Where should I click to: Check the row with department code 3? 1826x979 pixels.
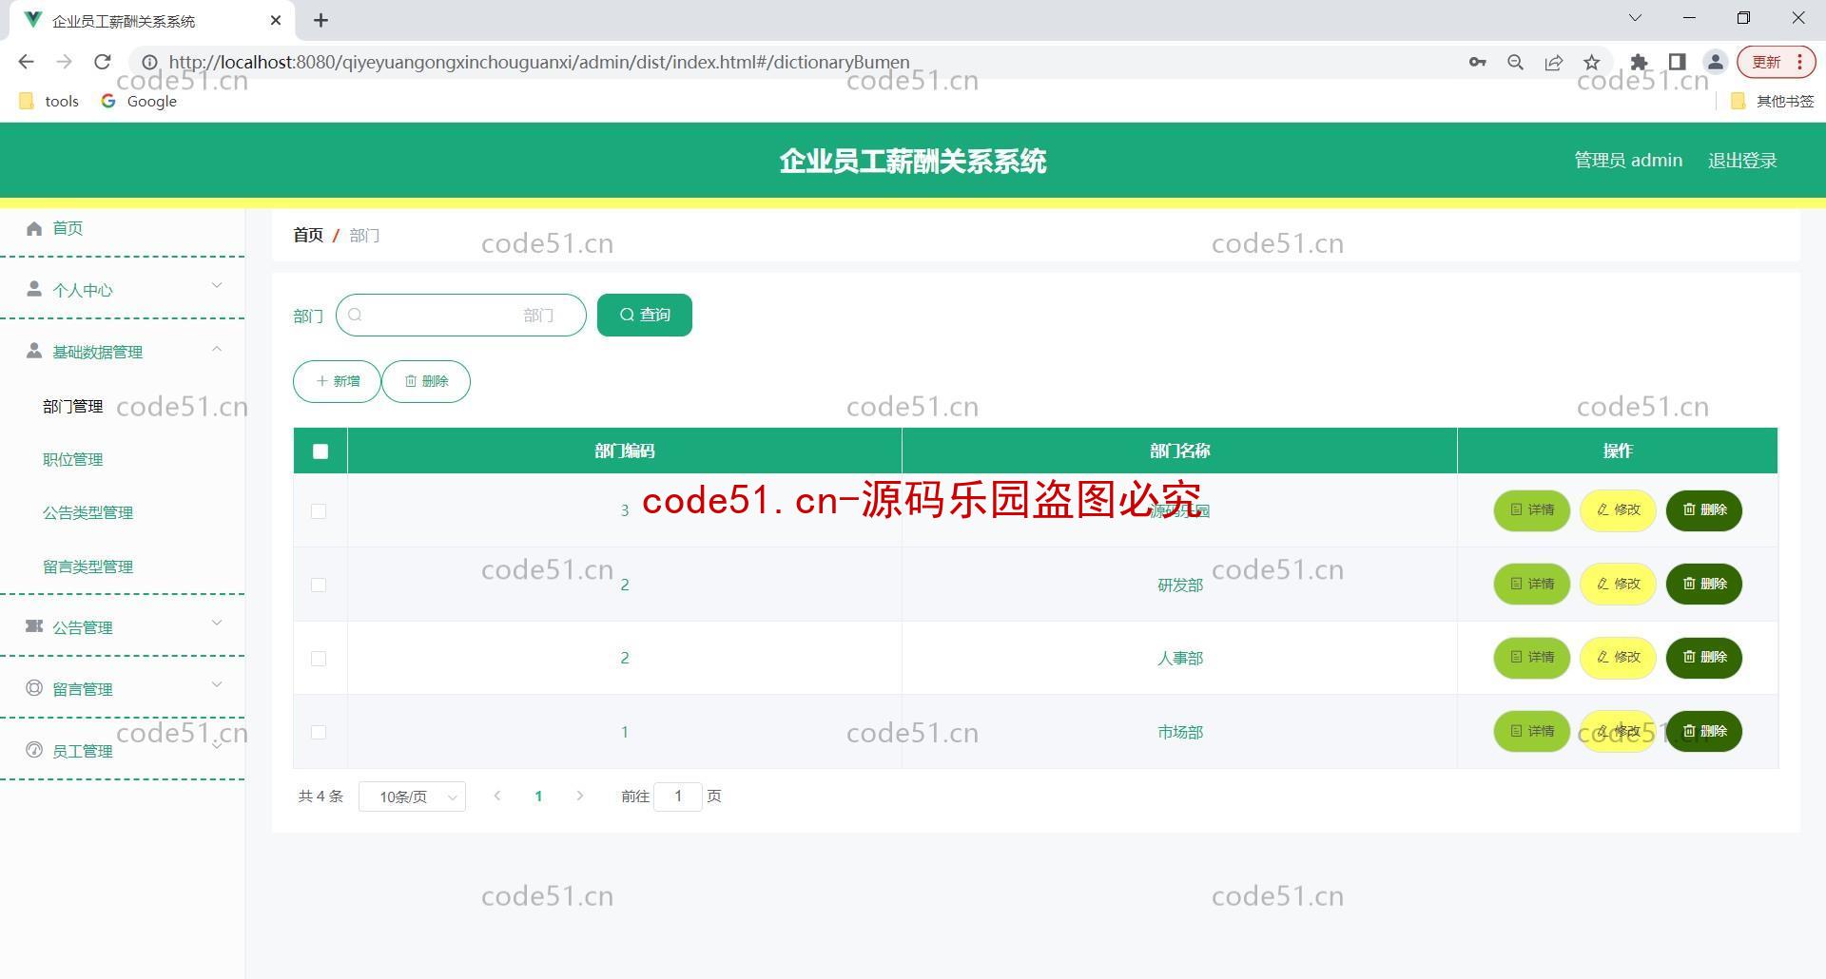[x=319, y=511]
